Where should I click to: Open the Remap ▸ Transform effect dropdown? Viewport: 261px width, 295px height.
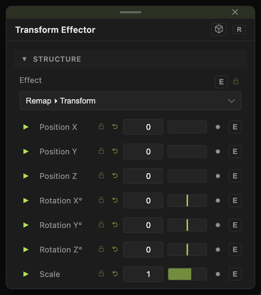pyautogui.click(x=130, y=101)
